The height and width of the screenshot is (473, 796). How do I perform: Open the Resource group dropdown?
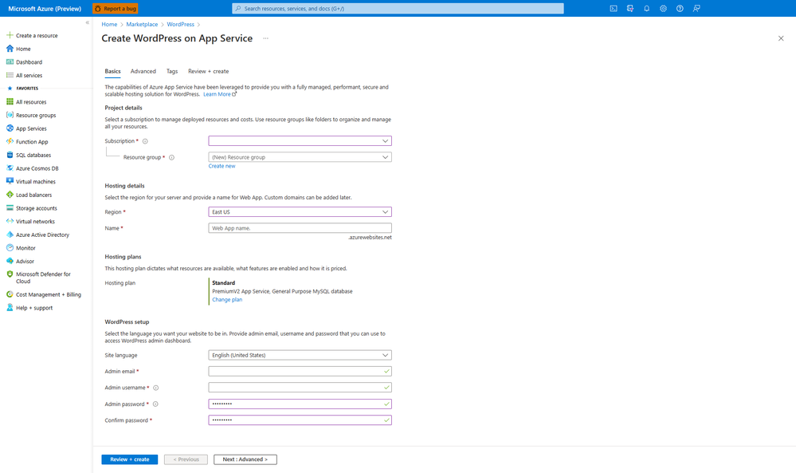click(x=300, y=157)
